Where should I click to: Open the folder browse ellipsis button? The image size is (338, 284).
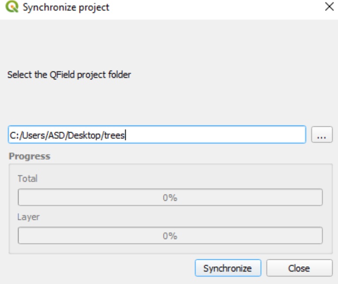[322, 136]
